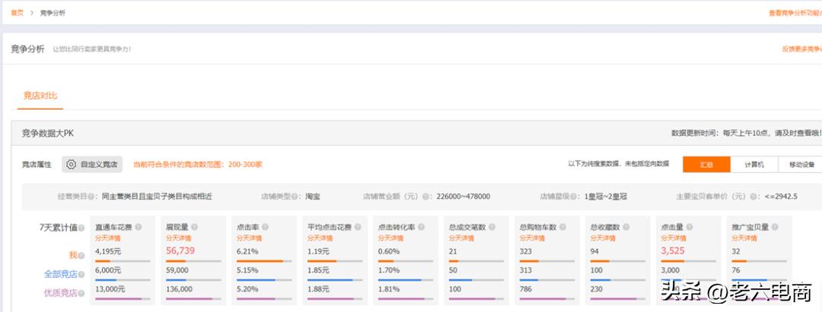Click help icon next to 直通车花费
This screenshot has width=822, height=312.
[x=139, y=227]
